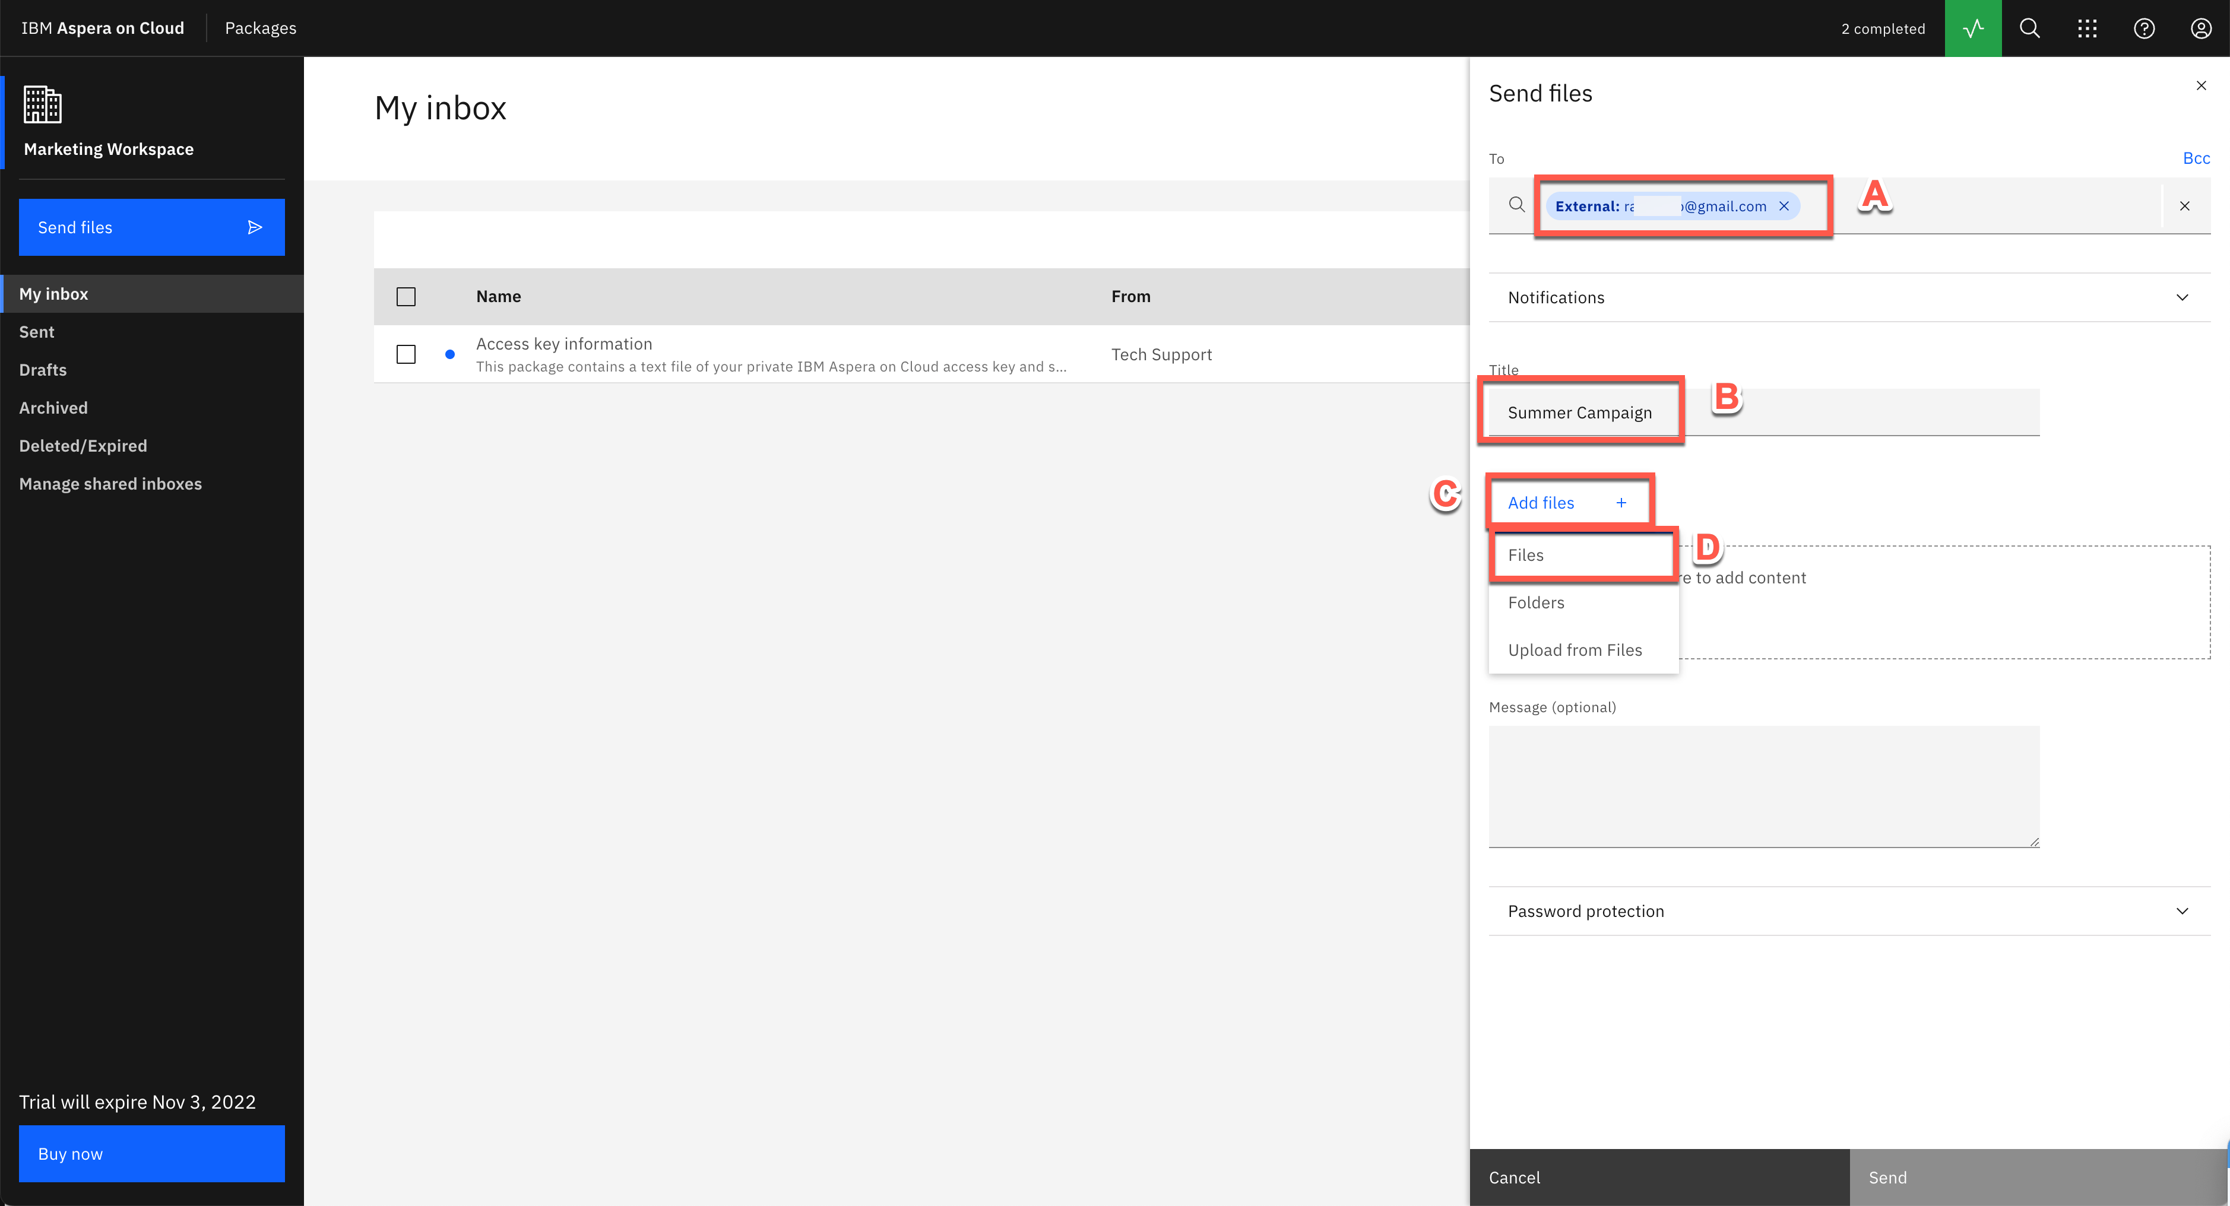This screenshot has height=1206, width=2230.
Task: Click inside the optional Message textarea
Action: pos(1763,786)
